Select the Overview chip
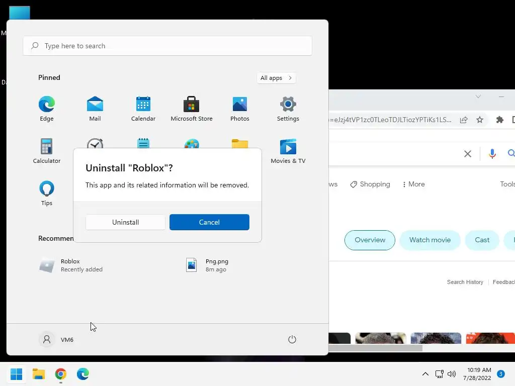The image size is (515, 386). 370,240
